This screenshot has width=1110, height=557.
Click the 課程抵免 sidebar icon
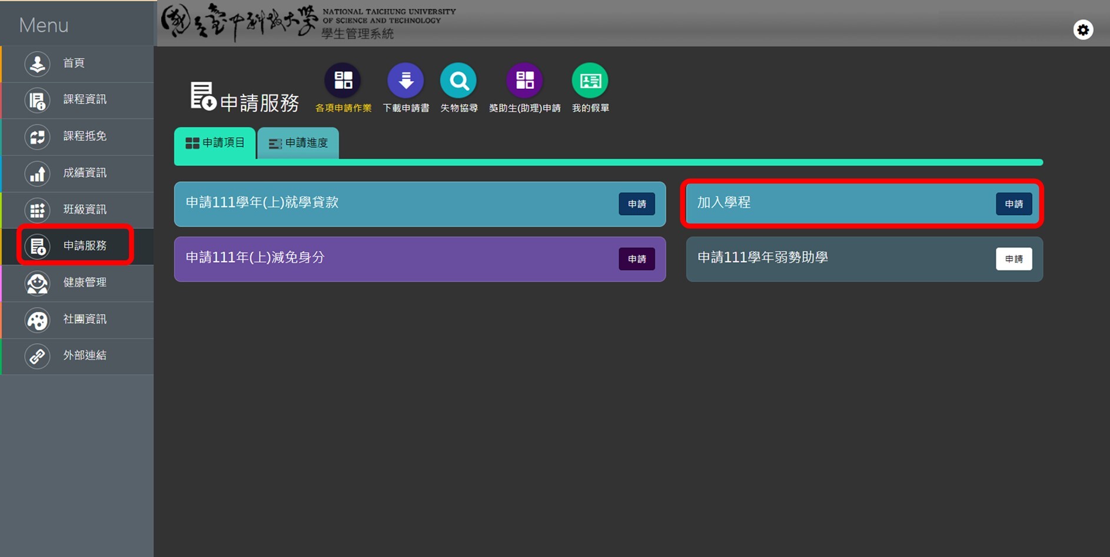pos(37,136)
